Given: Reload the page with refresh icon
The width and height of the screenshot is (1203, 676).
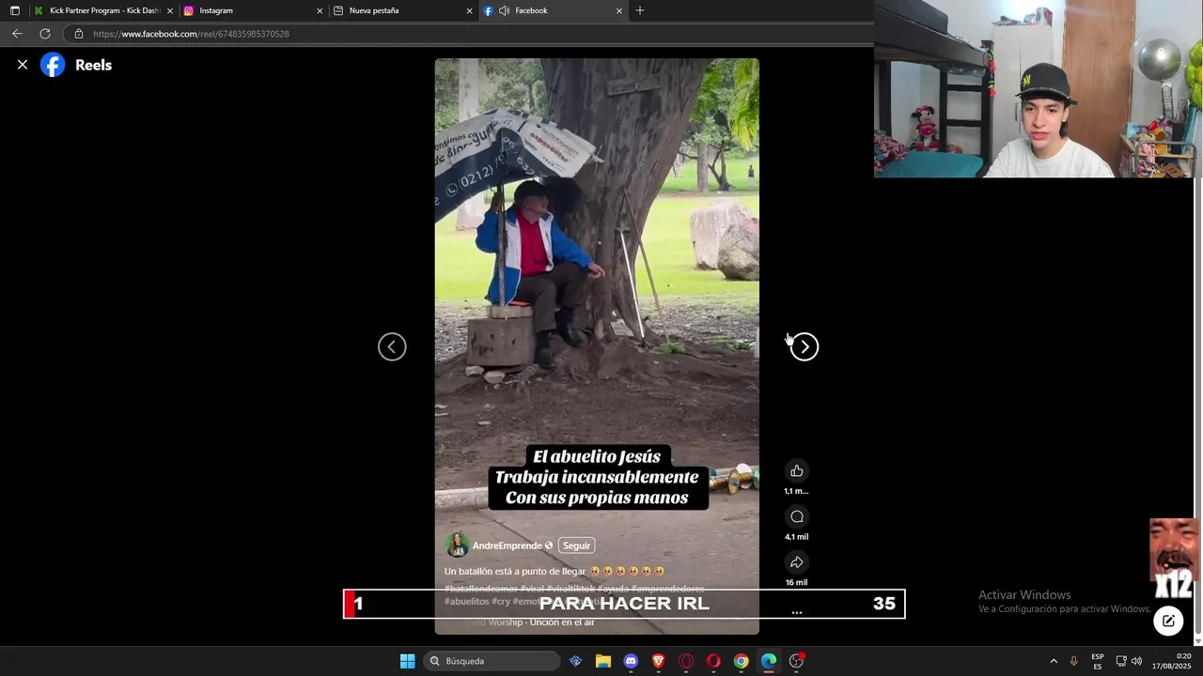Looking at the screenshot, I should point(44,34).
